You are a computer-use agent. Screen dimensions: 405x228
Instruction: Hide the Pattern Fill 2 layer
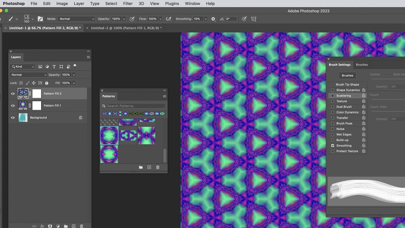point(13,94)
